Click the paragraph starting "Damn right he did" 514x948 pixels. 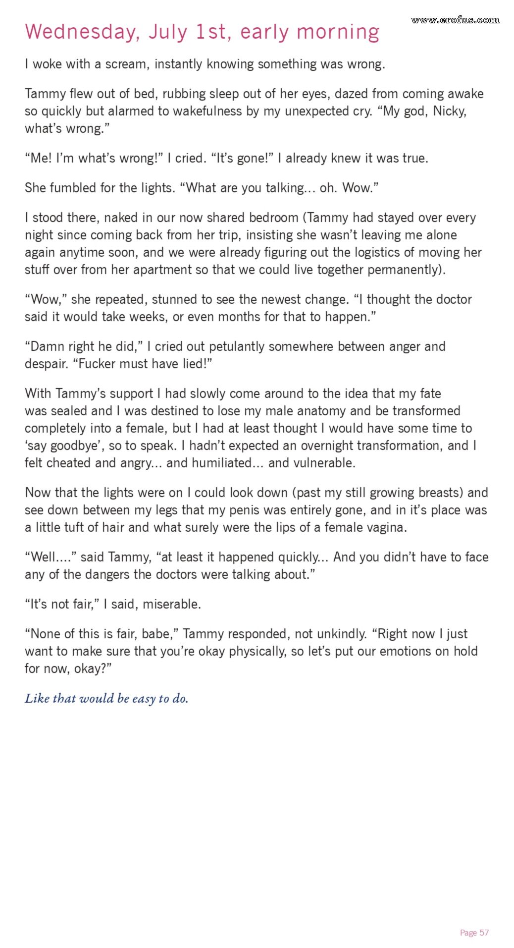coord(235,355)
